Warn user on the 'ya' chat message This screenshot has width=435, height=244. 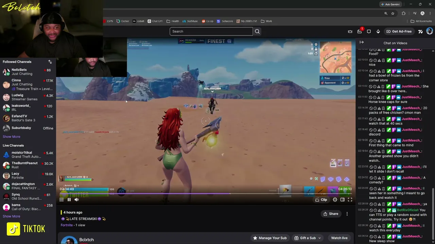pos(379,204)
